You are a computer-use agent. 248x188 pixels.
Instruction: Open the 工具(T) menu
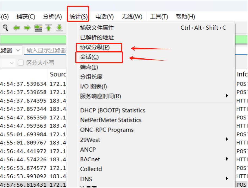point(159,16)
